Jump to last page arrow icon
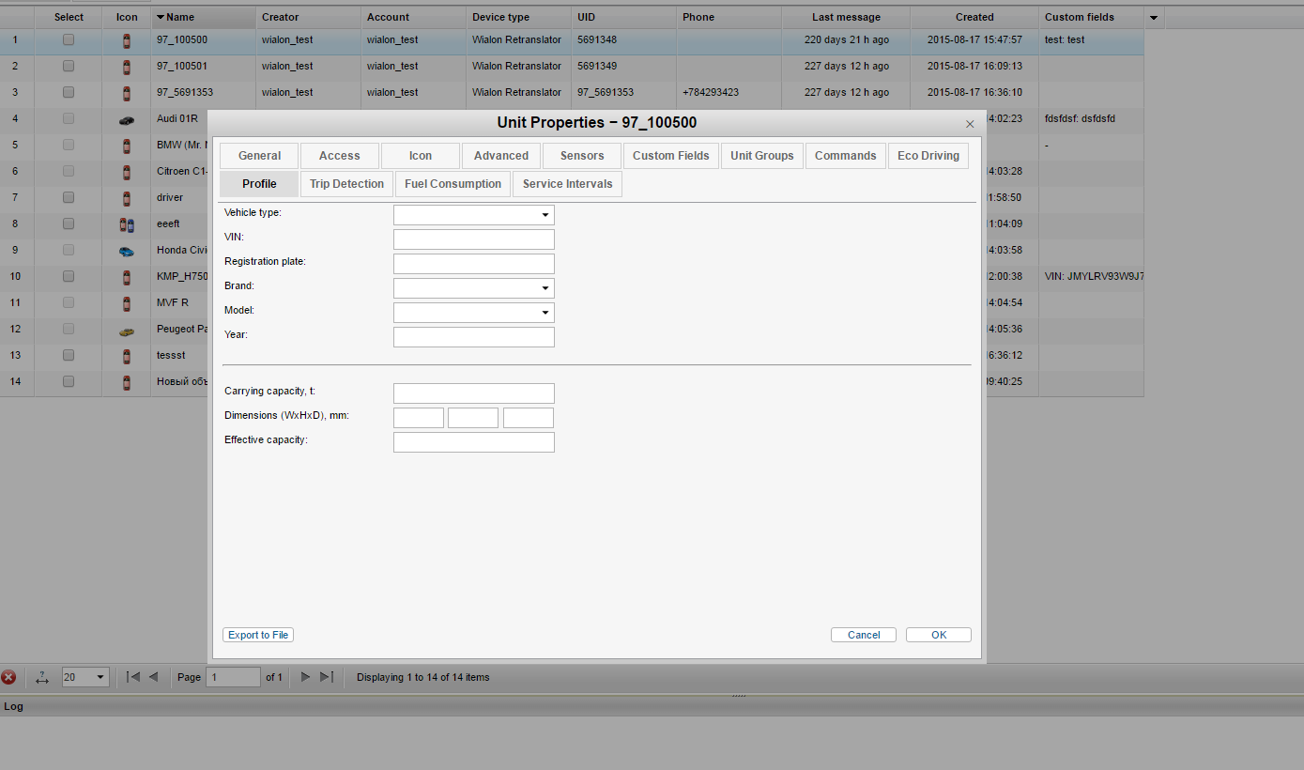 coord(327,677)
